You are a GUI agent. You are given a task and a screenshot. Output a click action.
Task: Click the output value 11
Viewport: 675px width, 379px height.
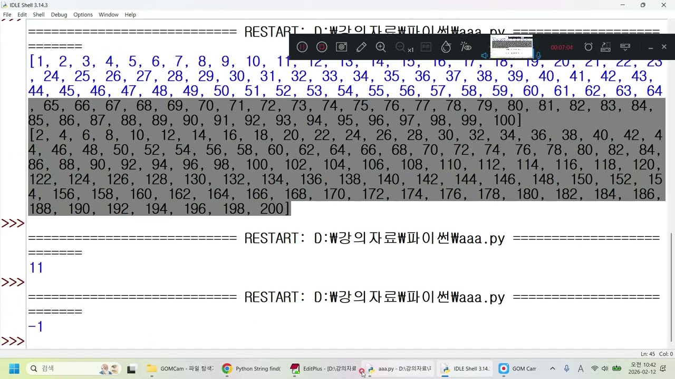point(36,268)
